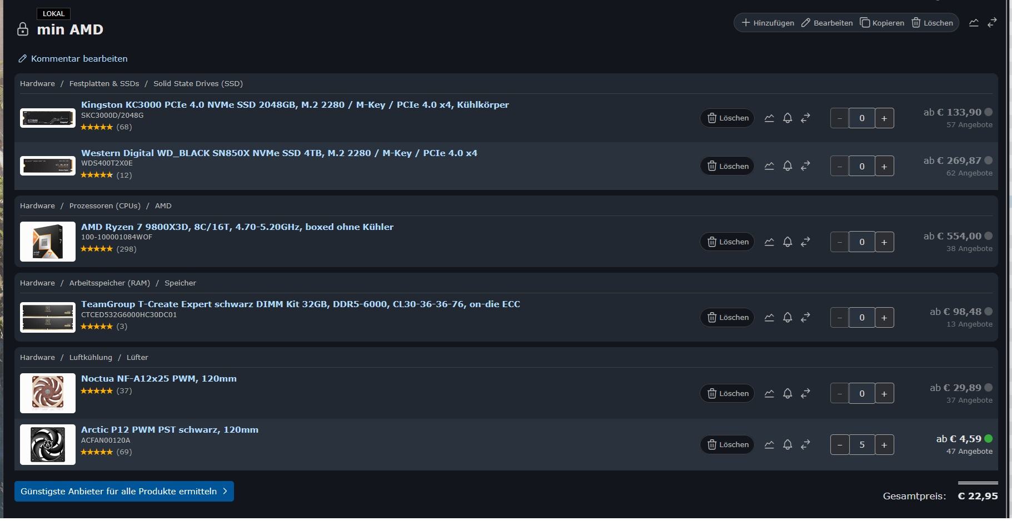Open price history chart for Kingston KC3000
Image resolution: width=1012 pixels, height=521 pixels.
tap(769, 118)
